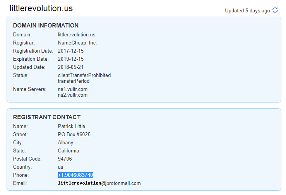This screenshot has width=286, height=195.
Task: Click the state value California
Action: point(69,151)
